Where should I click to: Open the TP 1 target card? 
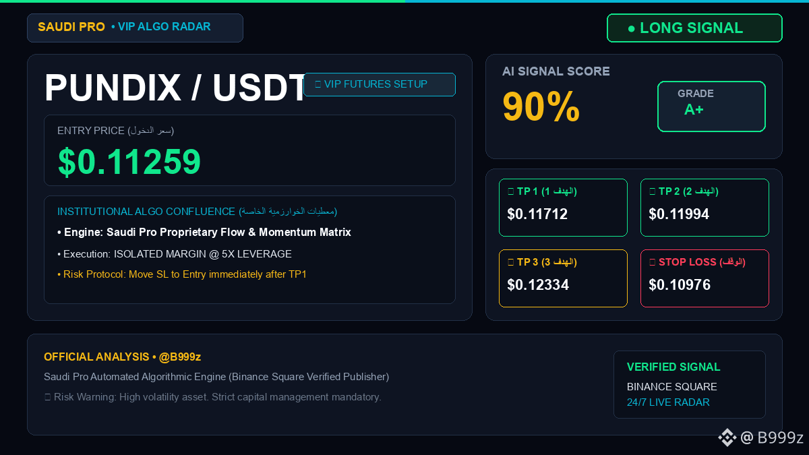click(563, 208)
